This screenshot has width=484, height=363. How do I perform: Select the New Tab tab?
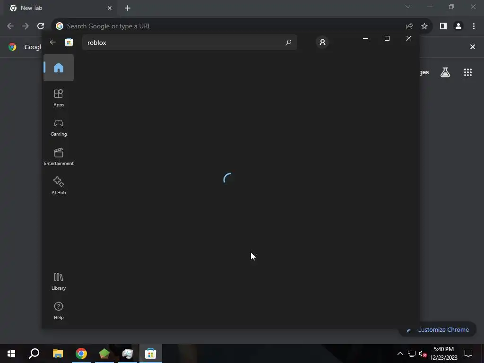point(60,8)
